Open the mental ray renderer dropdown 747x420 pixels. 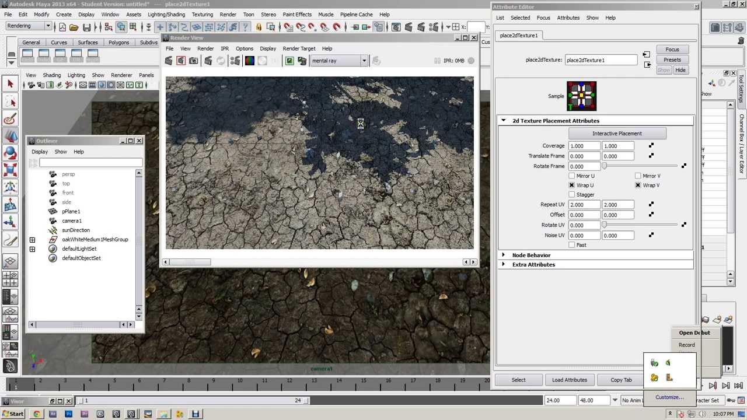364,61
